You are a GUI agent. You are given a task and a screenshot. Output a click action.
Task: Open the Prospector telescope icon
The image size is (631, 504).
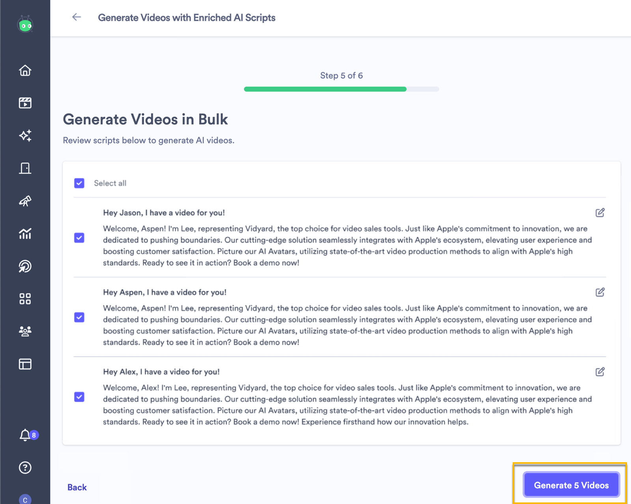click(25, 202)
